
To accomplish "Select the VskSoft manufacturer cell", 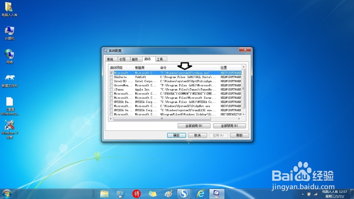I will [141, 77].
